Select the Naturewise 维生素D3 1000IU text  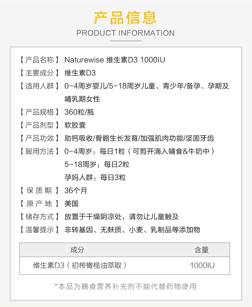(x=115, y=60)
